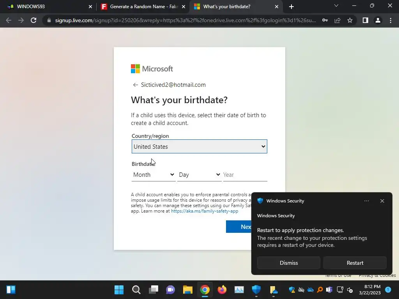Click Windows Security tray icon with warning
This screenshot has height=299, width=399.
coord(291,290)
